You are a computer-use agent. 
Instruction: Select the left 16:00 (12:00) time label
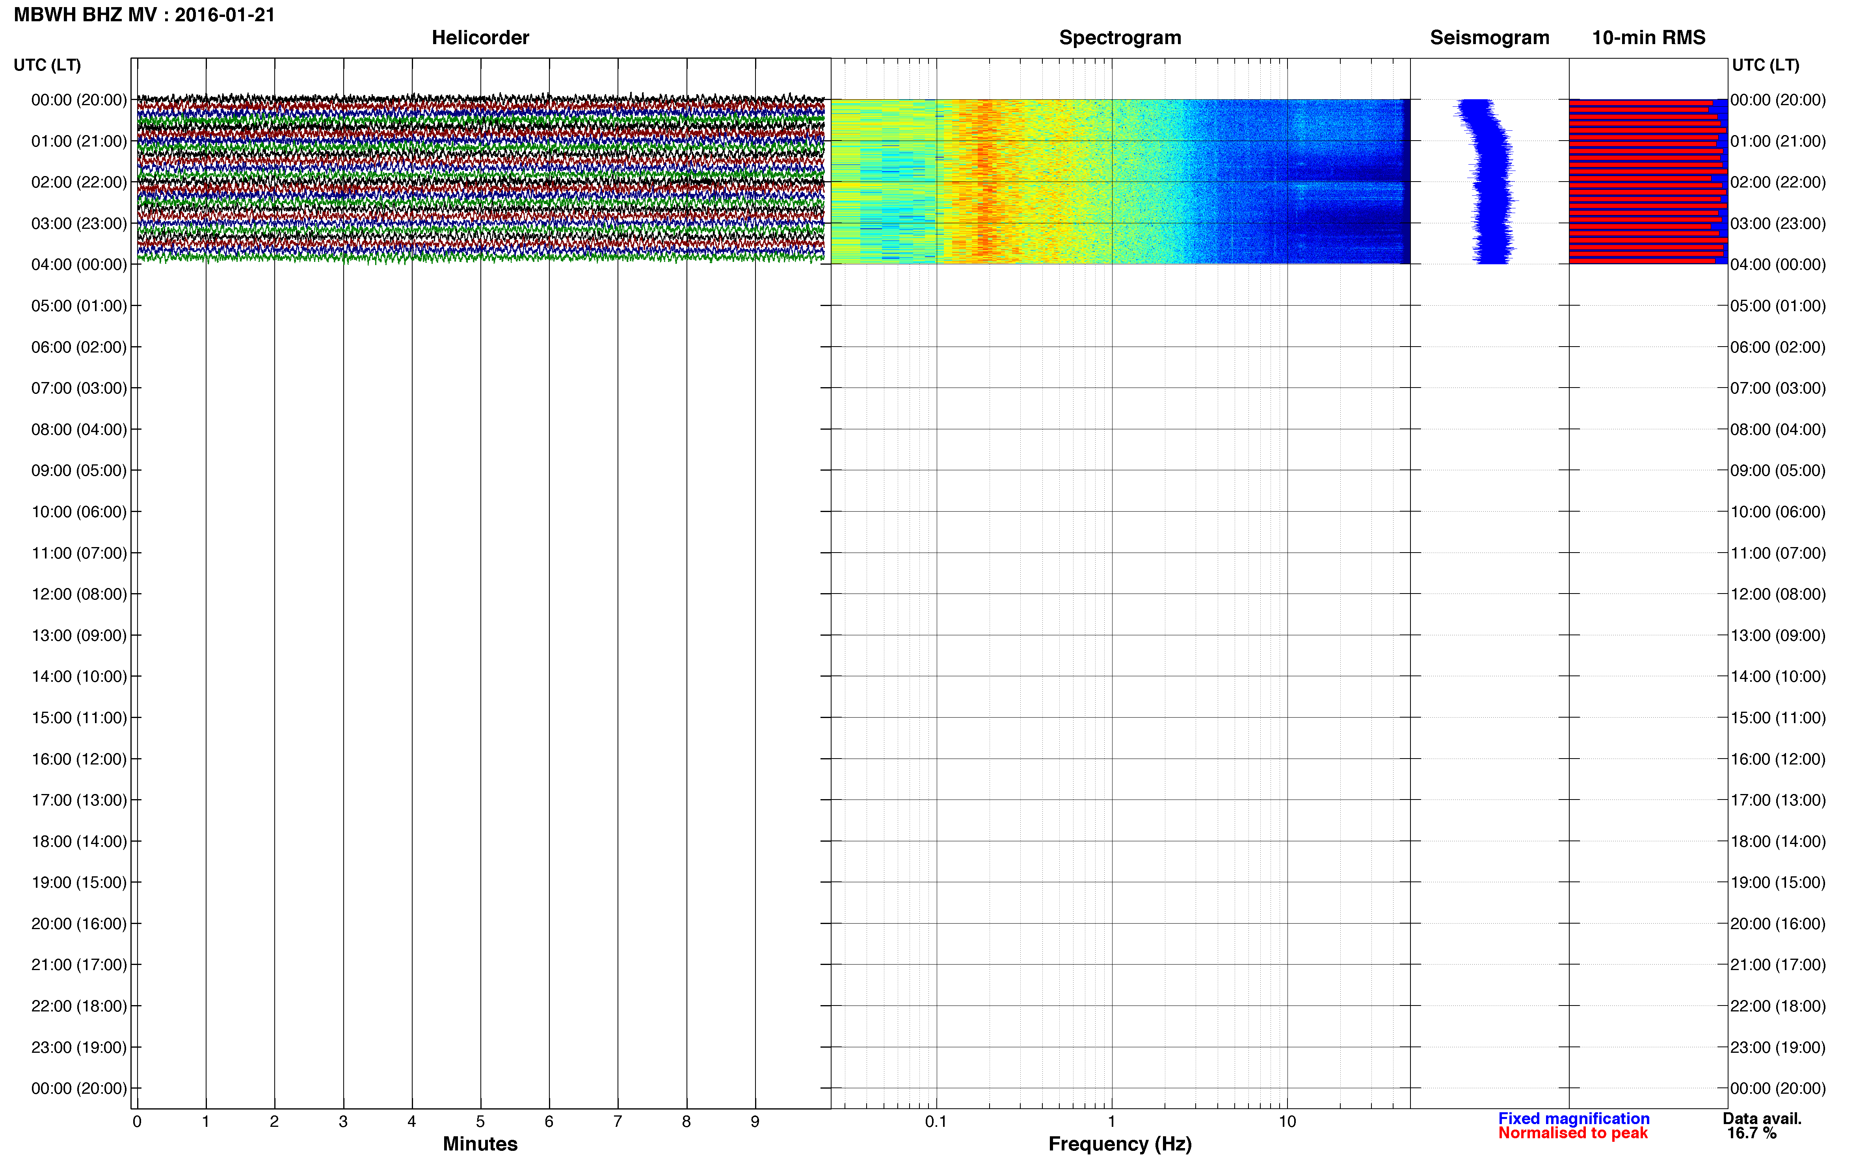point(79,759)
